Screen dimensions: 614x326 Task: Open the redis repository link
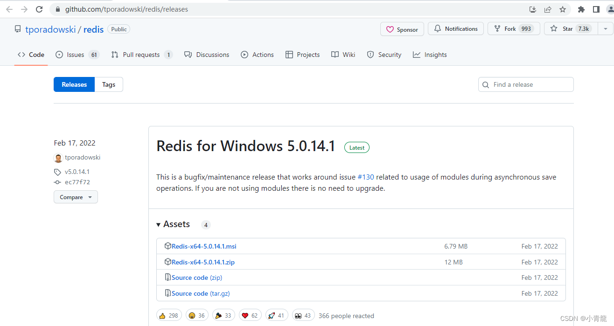tap(93, 29)
